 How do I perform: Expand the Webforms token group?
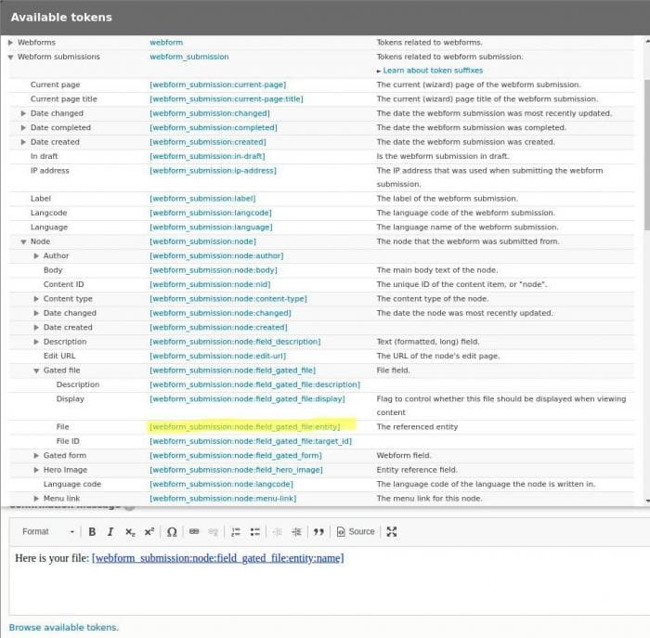tap(11, 43)
